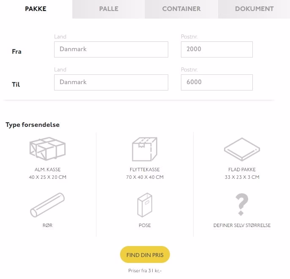Open the Til country field showing Danmark
The image size is (290, 279).
[x=111, y=82]
